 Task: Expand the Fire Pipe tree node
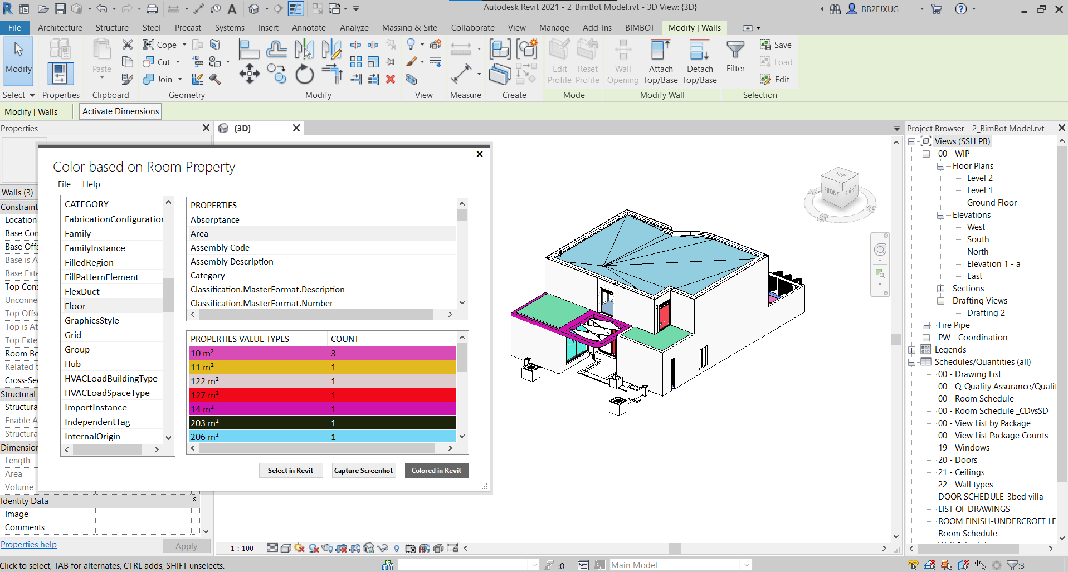point(926,325)
